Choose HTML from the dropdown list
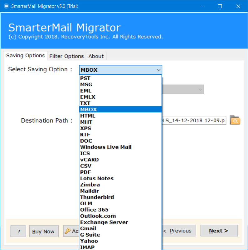 coord(120,116)
